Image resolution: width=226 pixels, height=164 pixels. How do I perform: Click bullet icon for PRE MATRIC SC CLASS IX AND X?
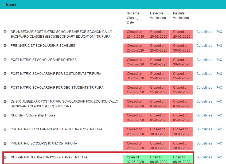click(x=5, y=143)
